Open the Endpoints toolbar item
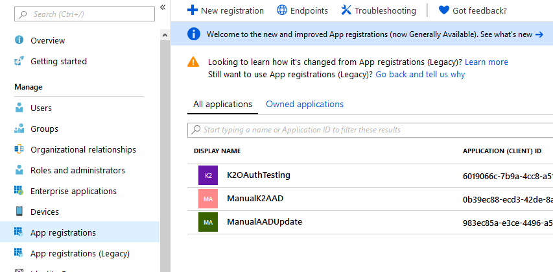This screenshot has height=272, width=553. (x=302, y=10)
